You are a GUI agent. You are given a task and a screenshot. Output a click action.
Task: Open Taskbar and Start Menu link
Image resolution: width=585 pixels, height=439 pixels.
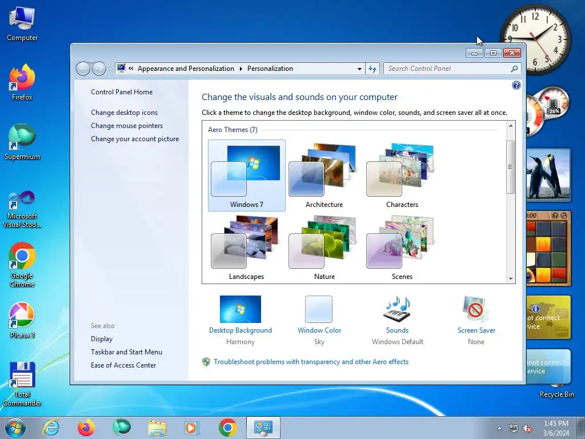pos(126,352)
